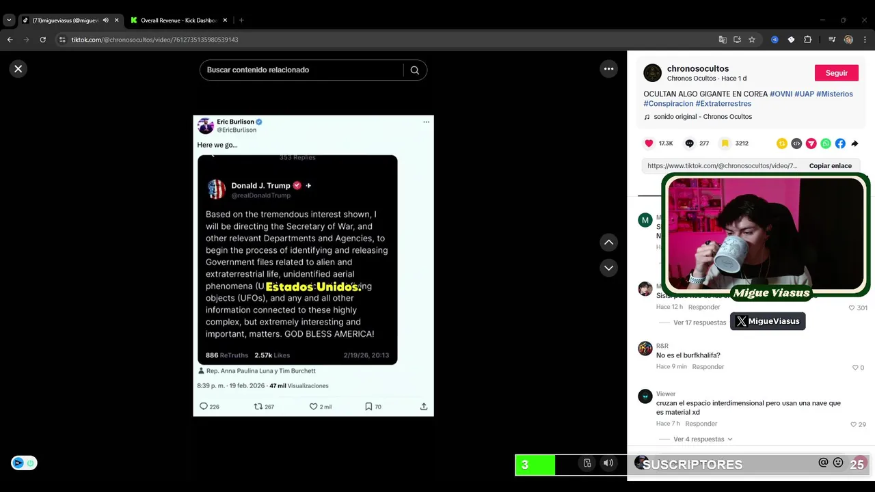Click the chronosocultos username heading

pyautogui.click(x=697, y=69)
